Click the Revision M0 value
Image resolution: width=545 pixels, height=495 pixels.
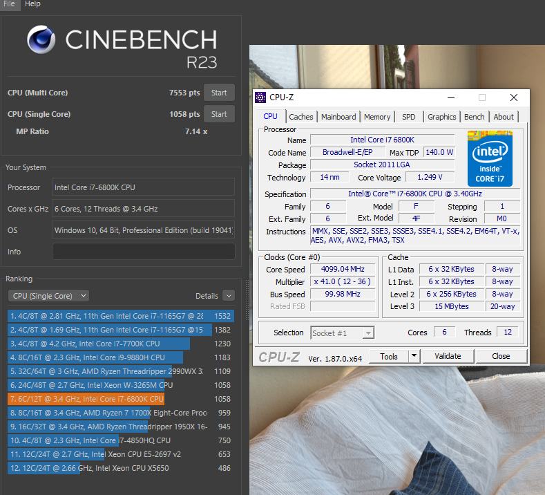(x=501, y=218)
